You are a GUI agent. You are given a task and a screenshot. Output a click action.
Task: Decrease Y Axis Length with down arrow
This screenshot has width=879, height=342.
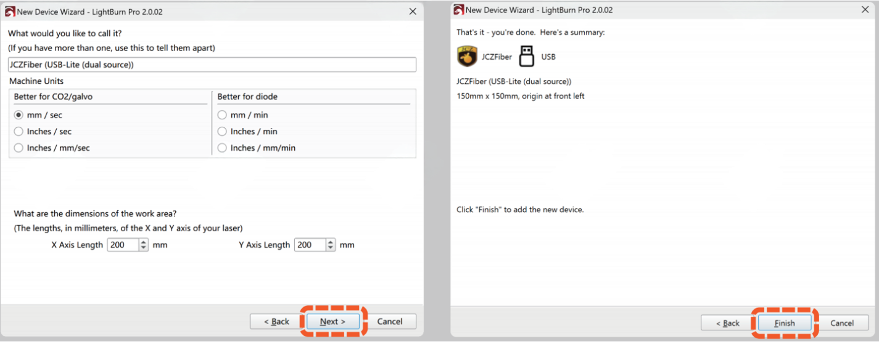click(x=331, y=248)
